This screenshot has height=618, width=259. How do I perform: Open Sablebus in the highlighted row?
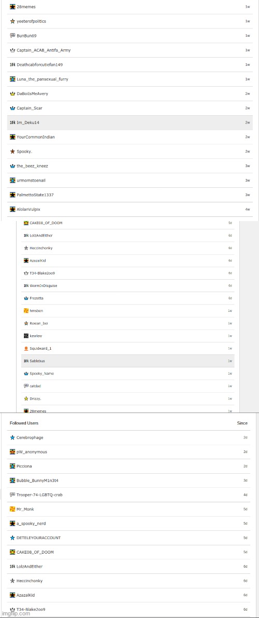38,361
